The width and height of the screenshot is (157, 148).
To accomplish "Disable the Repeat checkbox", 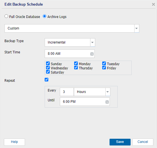I will tap(46, 80).
